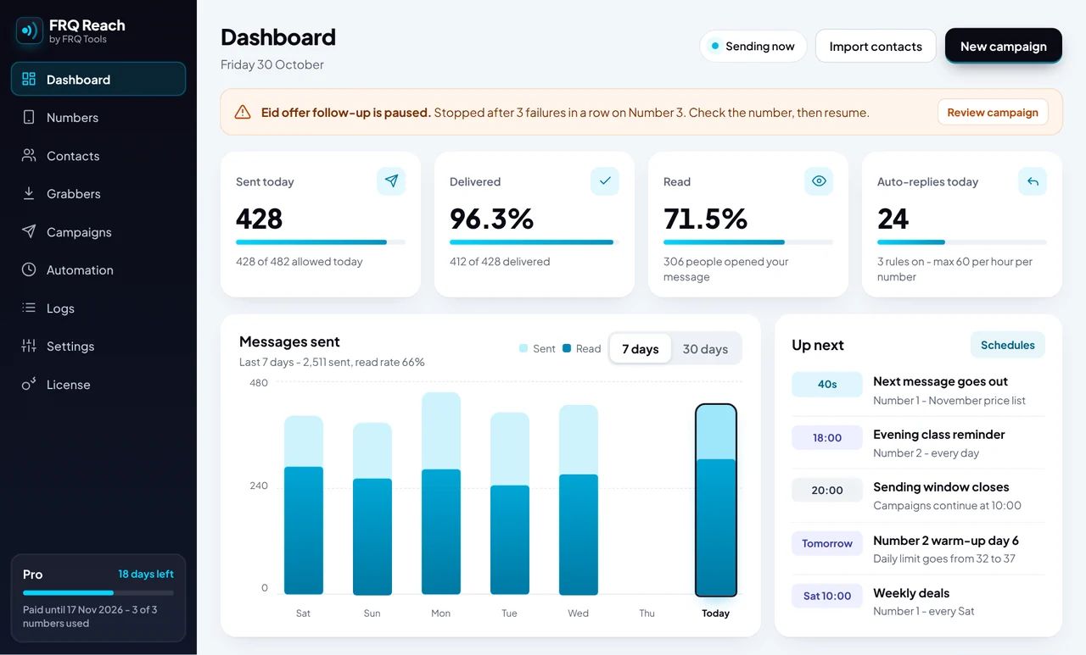The image size is (1086, 655).
Task: Select the Wed bar in chart
Action: 579,500
